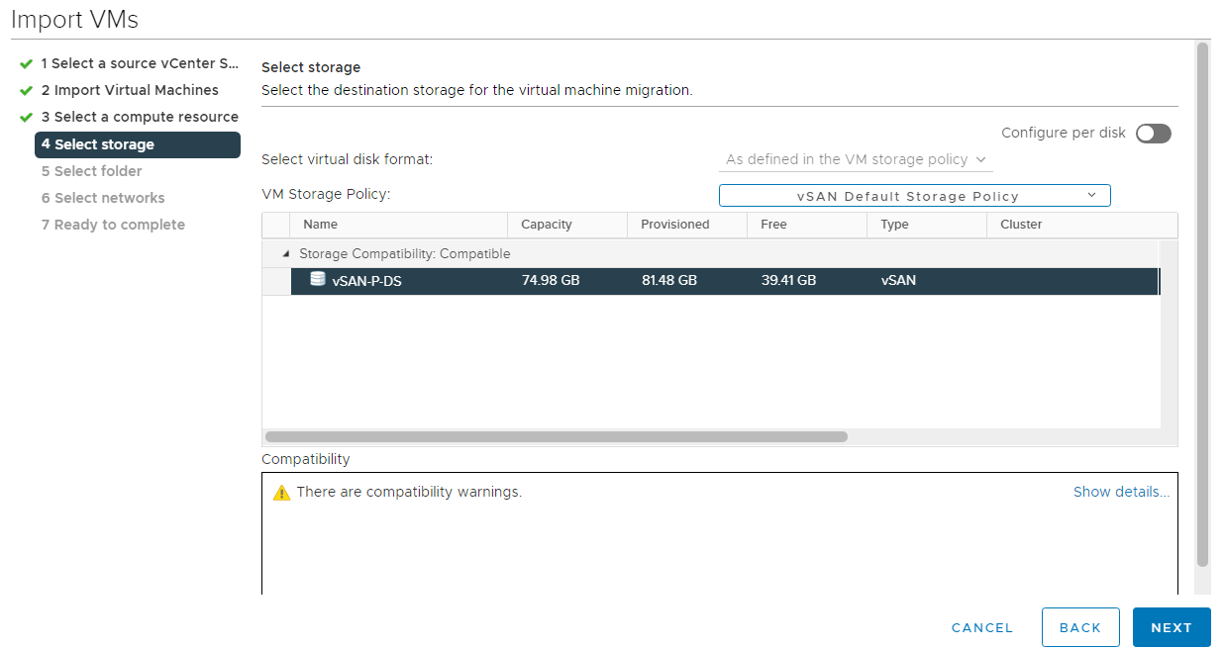This screenshot has width=1224, height=650.
Task: Click the BACK button
Action: pos(1079,627)
